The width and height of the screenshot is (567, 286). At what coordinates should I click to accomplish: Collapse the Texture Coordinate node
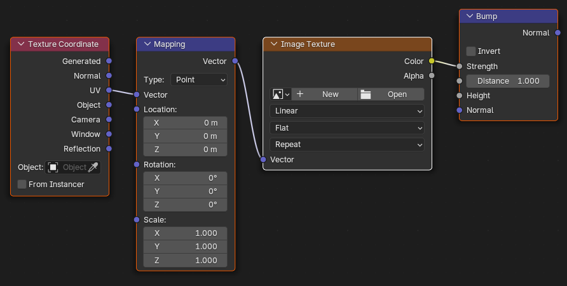[x=21, y=44]
